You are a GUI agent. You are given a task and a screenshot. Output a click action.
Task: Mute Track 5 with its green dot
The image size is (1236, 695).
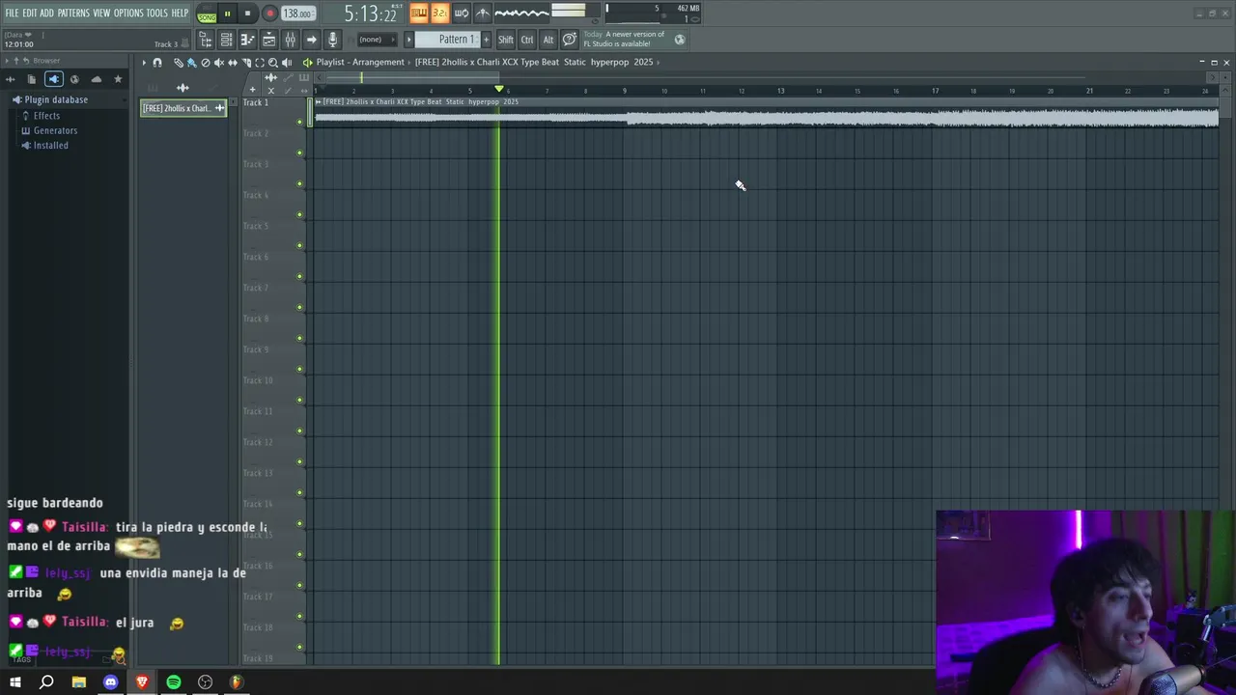[x=300, y=245]
